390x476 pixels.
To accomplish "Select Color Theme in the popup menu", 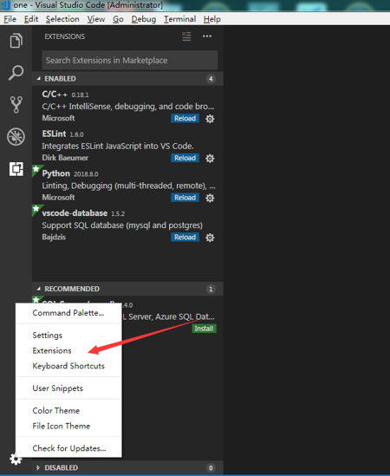I will [56, 410].
